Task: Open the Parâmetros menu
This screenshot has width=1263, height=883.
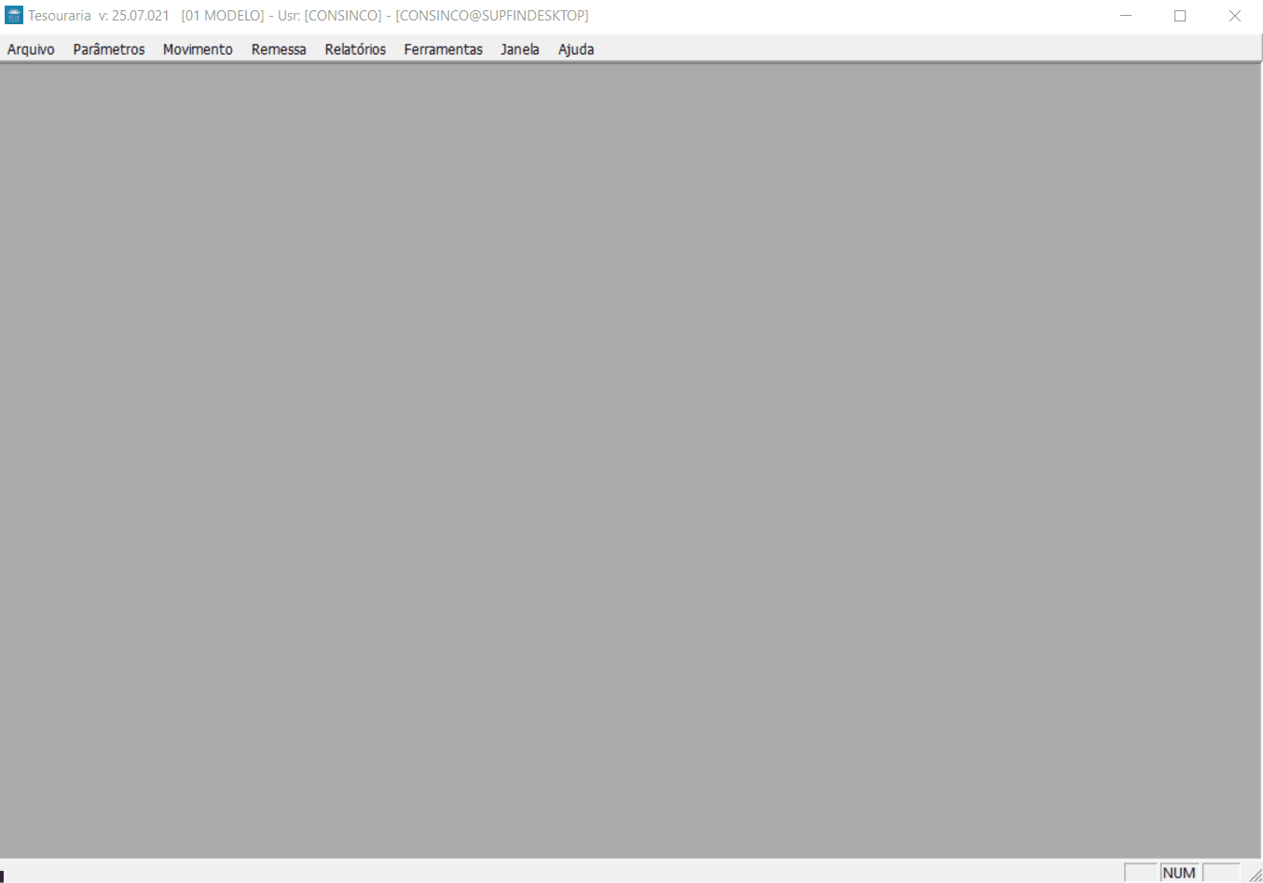Action: [109, 49]
